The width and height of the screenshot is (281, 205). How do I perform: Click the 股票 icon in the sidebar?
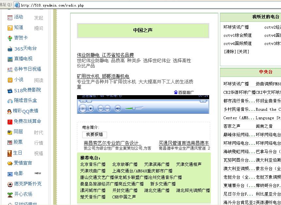pos(10,142)
